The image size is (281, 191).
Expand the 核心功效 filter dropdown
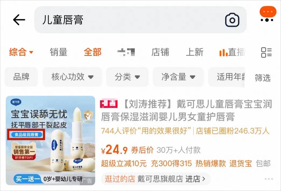[x=72, y=77]
